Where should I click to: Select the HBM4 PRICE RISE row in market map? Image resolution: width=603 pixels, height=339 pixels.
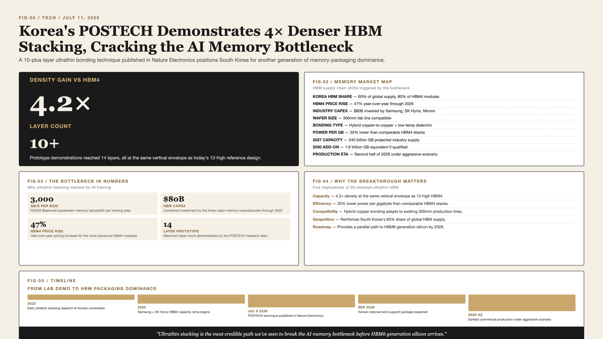[x=444, y=104]
